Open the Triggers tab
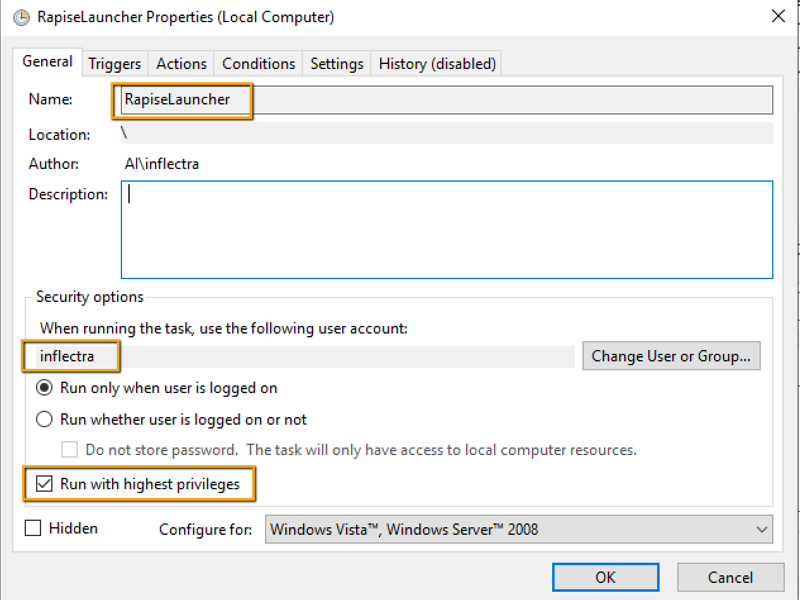Screen dimensions: 800x600 point(114,64)
